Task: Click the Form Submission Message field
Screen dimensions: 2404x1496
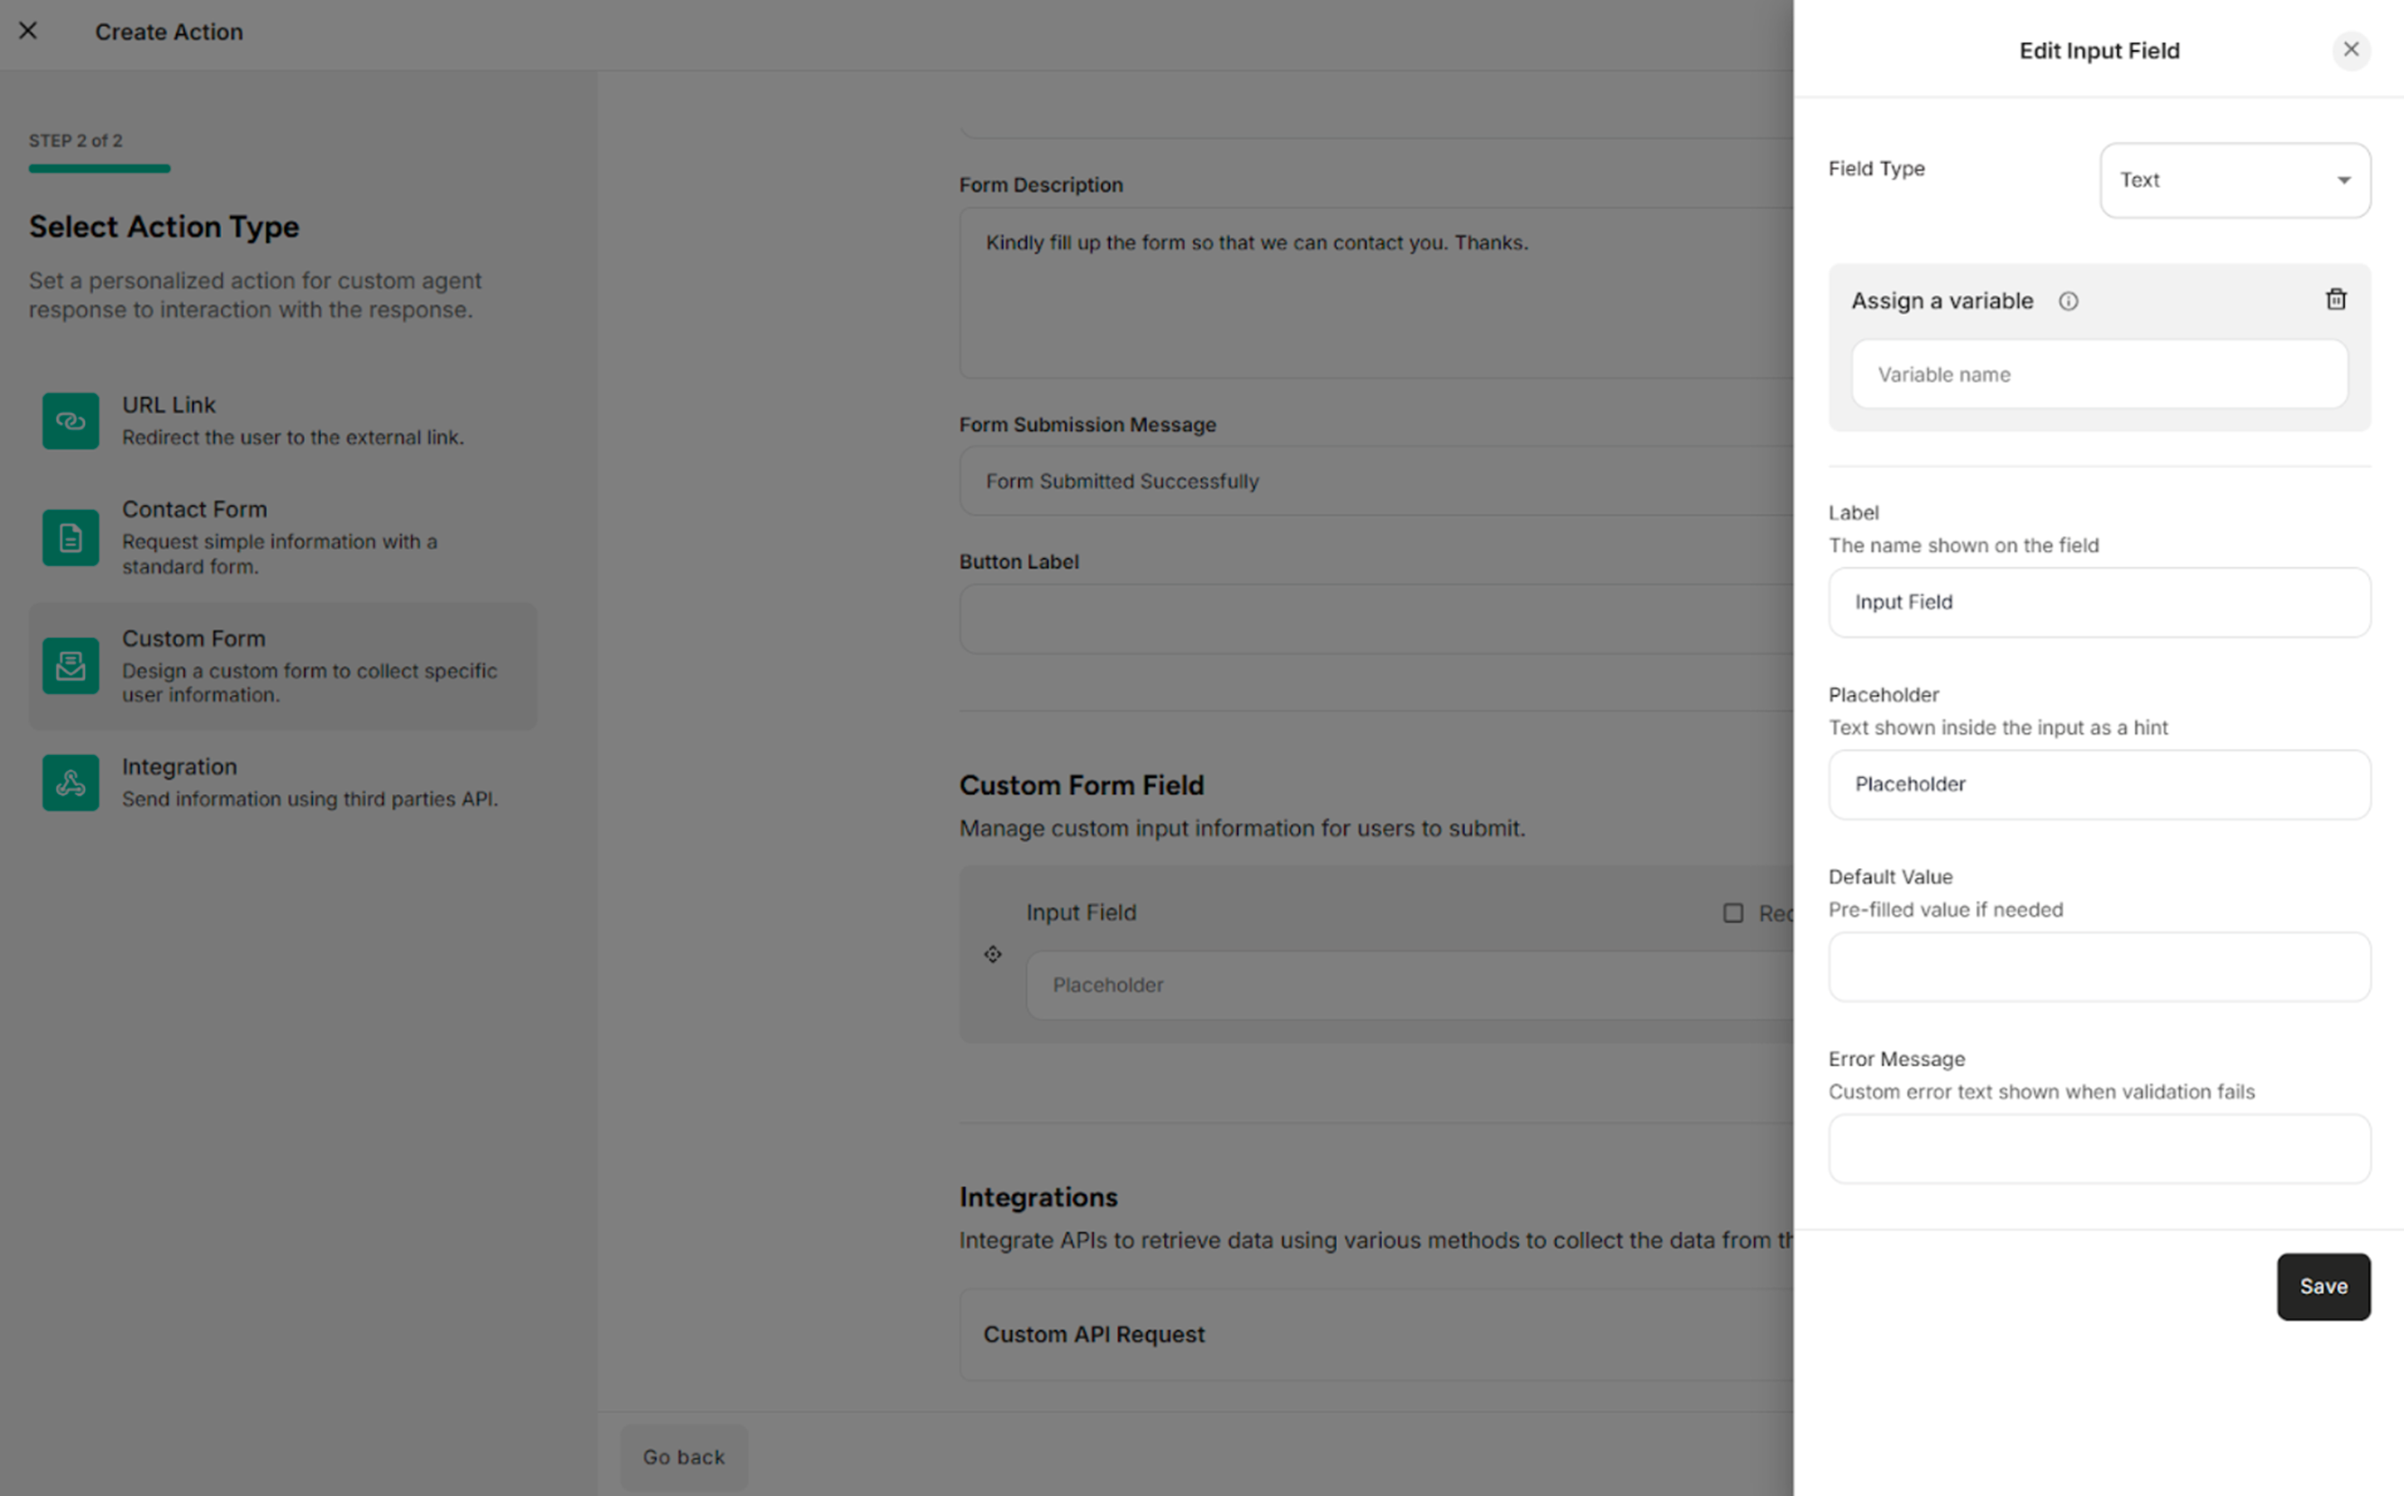Action: [x=1375, y=481]
